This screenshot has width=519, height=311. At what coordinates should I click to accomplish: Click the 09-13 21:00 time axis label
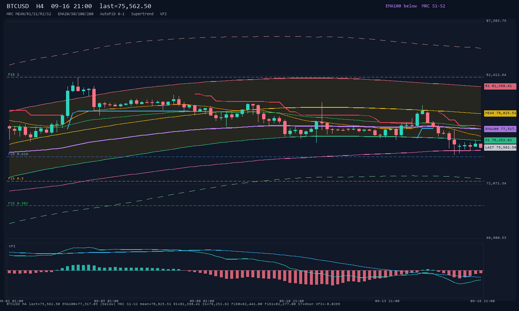click(387, 301)
